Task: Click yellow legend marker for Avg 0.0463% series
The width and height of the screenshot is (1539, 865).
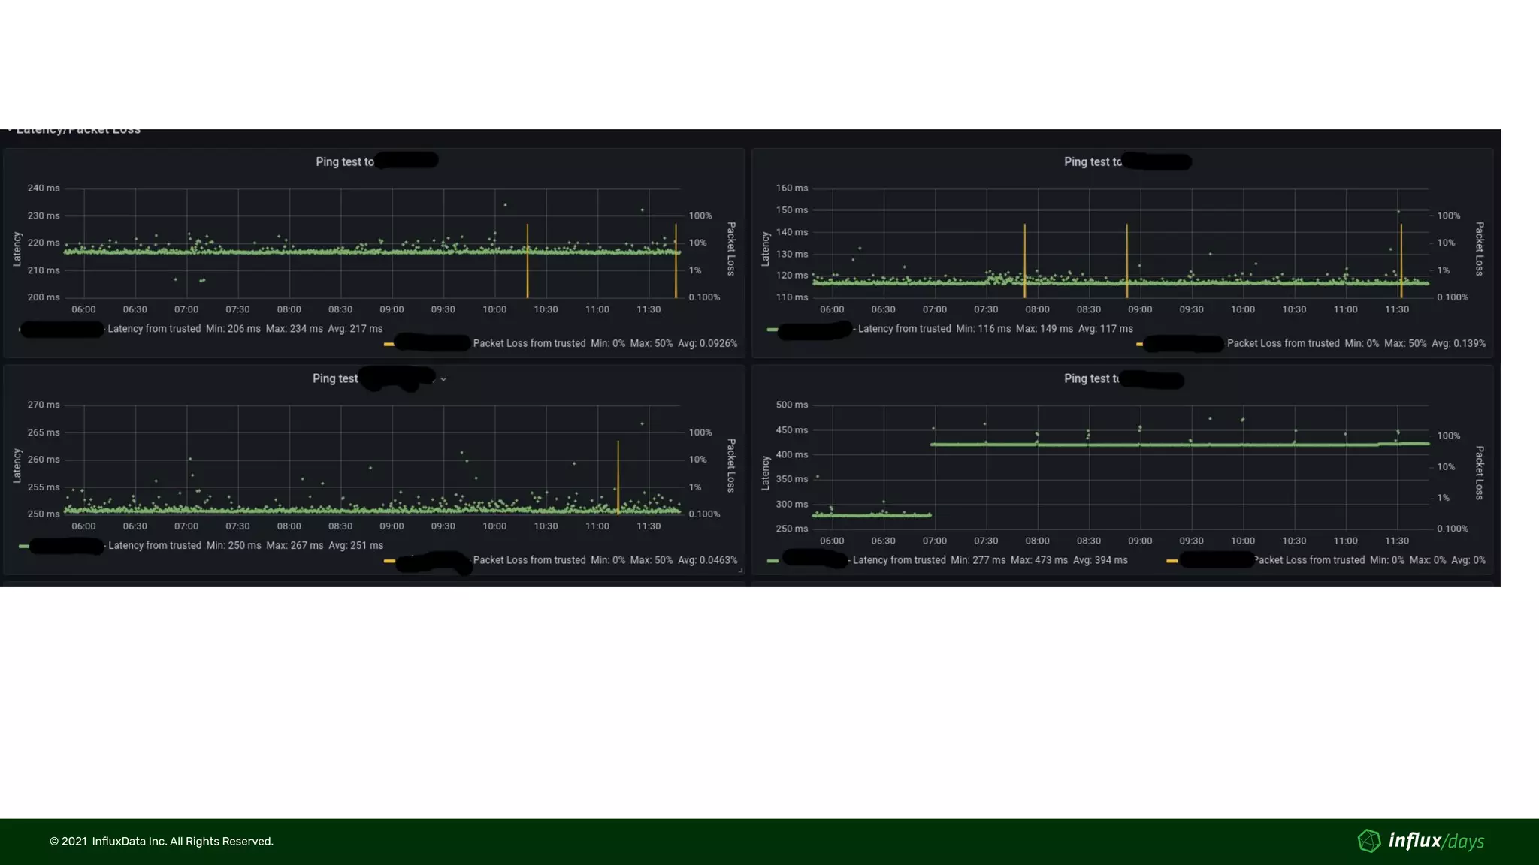Action: (x=389, y=561)
